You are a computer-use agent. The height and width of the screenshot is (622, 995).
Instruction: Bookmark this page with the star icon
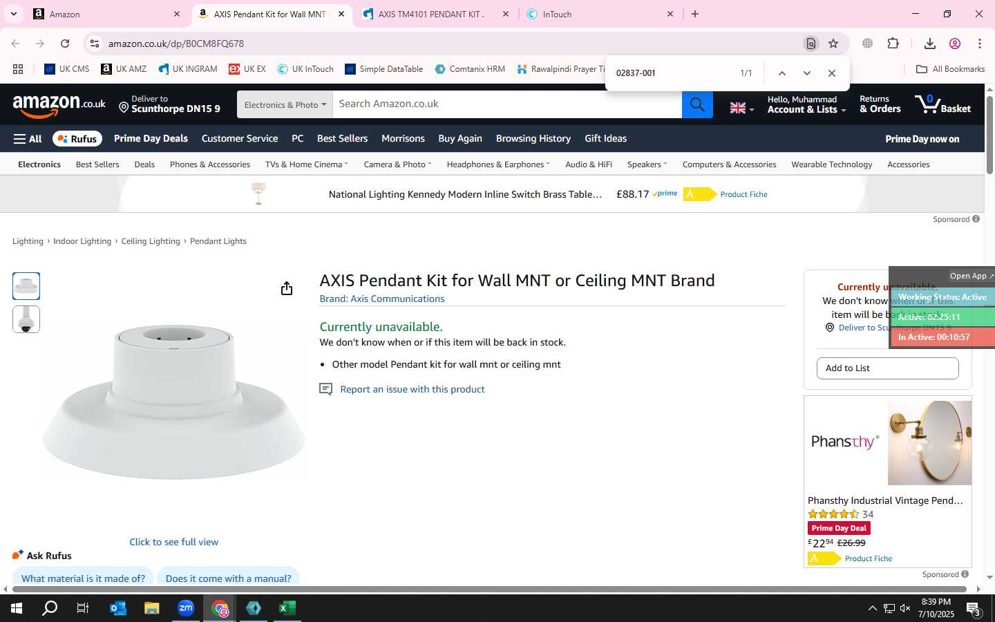pos(833,44)
